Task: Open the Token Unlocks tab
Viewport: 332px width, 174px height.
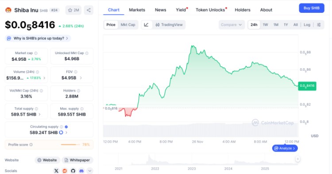Action: point(211,10)
